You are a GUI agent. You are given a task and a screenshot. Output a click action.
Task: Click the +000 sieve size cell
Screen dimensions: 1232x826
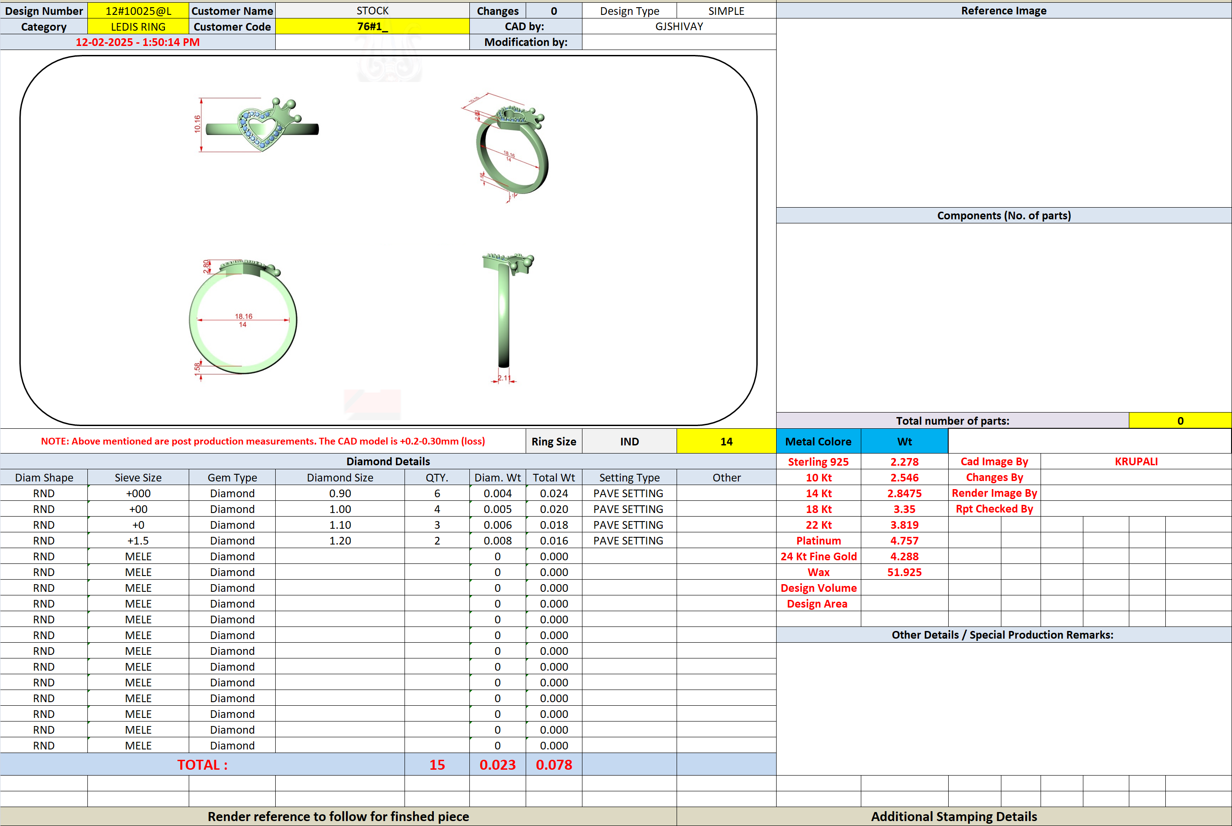138,493
